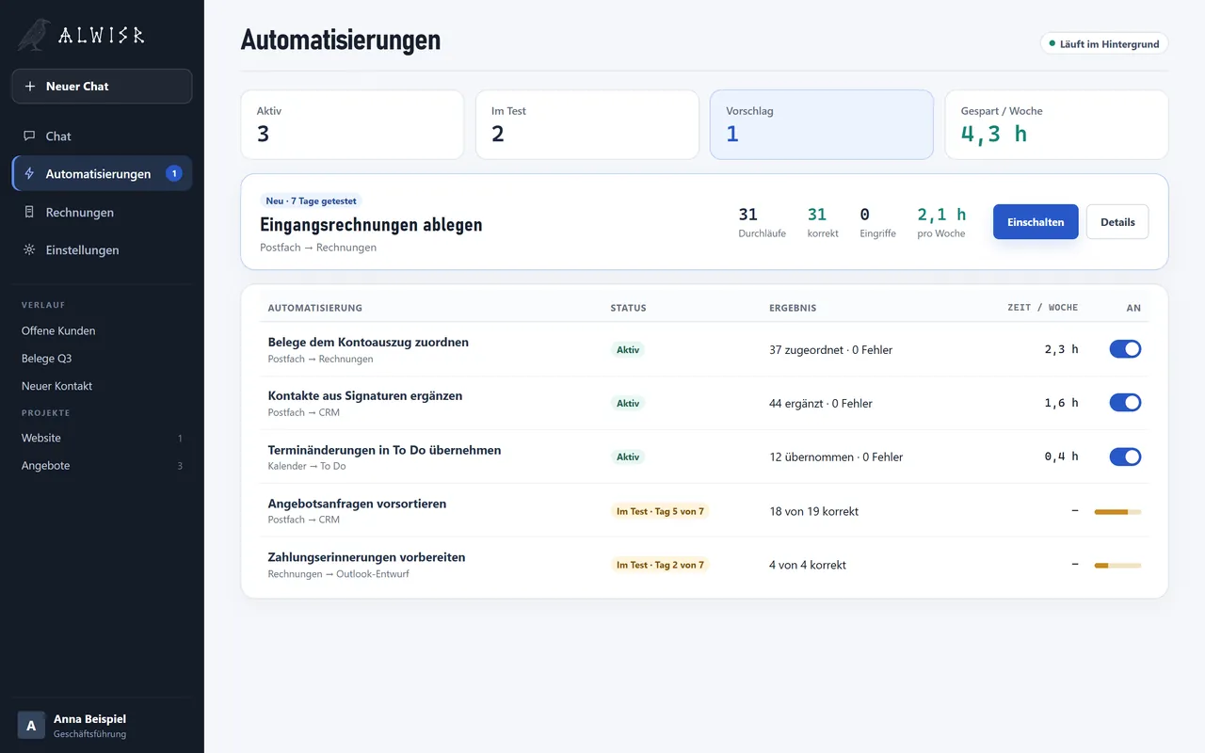The image size is (1205, 753).
Task: Select the Vorschlag summary card
Action: point(822,124)
